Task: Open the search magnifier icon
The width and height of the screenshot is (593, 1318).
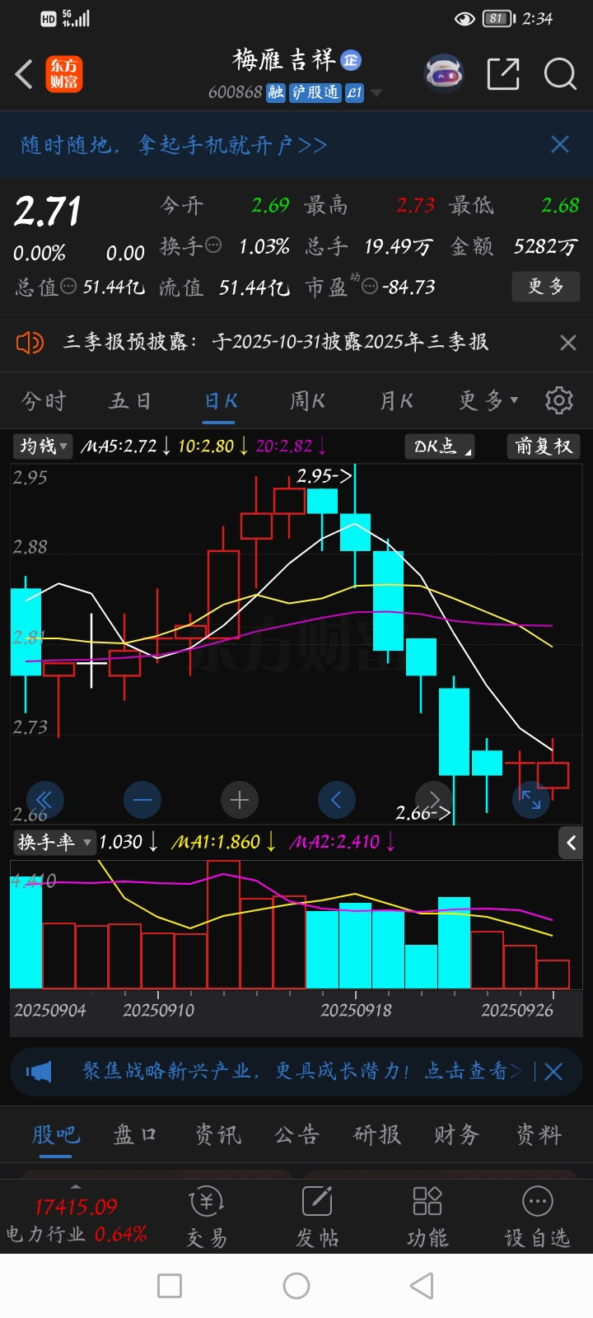Action: 560,74
